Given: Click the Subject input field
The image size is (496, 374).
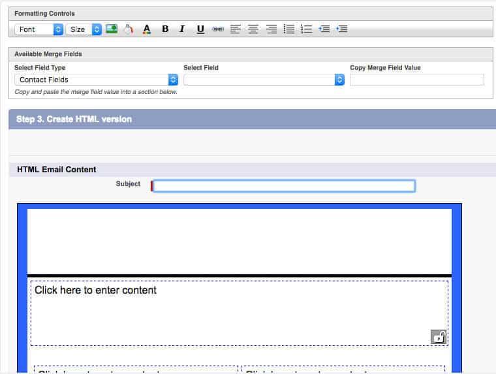Looking at the screenshot, I should [x=283, y=186].
